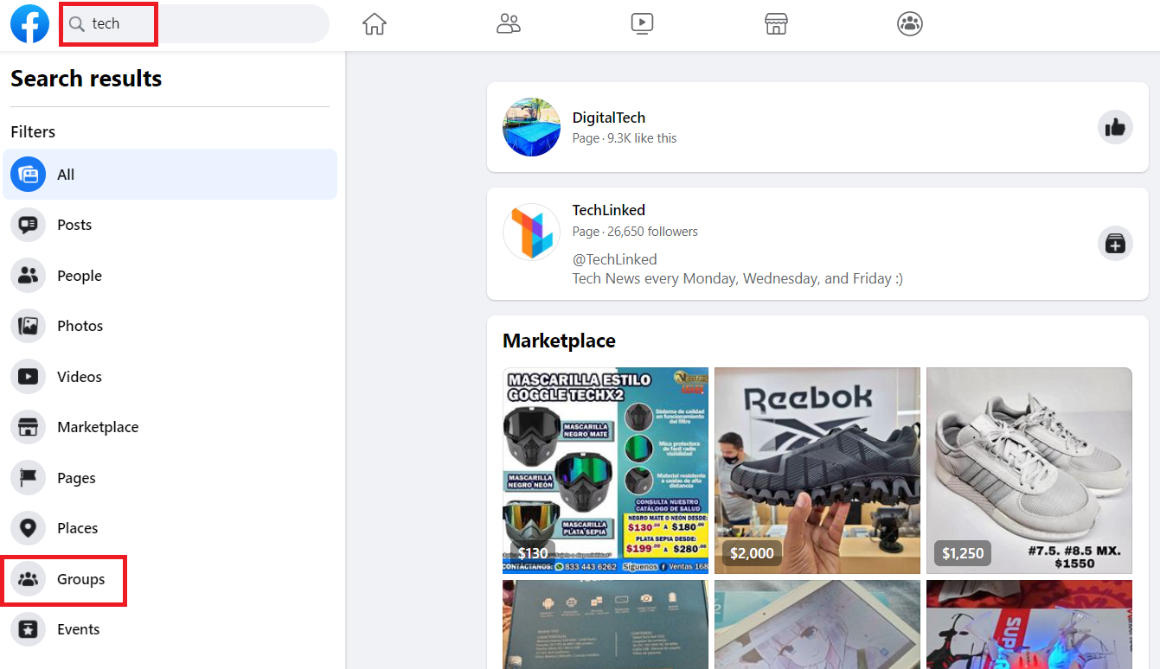Click the $1,250 price tag
The height and width of the screenshot is (669, 1160).
(963, 553)
